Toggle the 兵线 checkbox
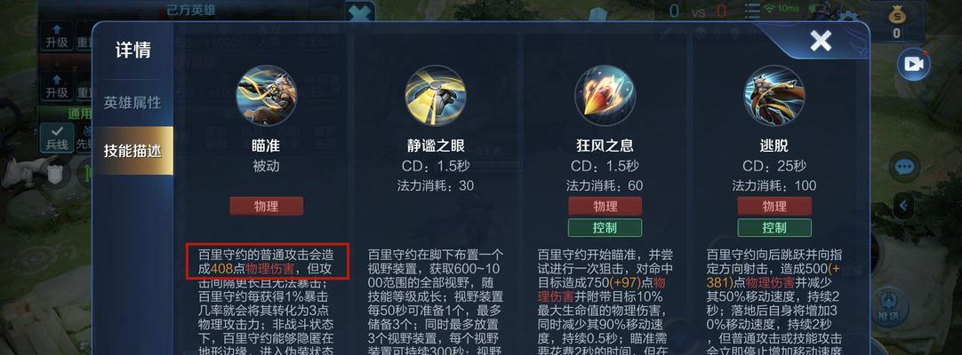This screenshot has height=355, width=962. [x=56, y=138]
